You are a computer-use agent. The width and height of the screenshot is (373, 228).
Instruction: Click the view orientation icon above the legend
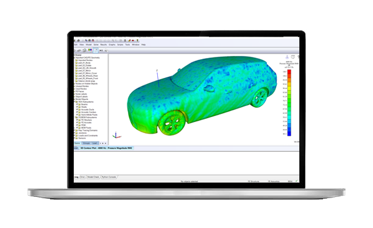[287, 57]
